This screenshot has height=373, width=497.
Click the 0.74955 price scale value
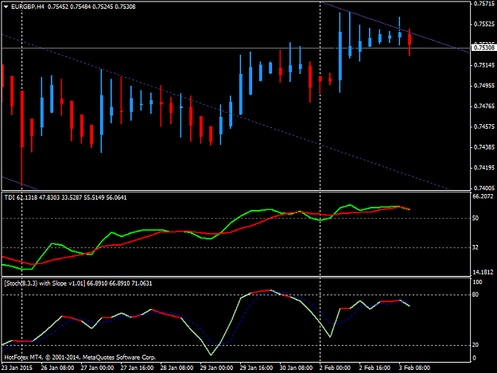tap(484, 86)
